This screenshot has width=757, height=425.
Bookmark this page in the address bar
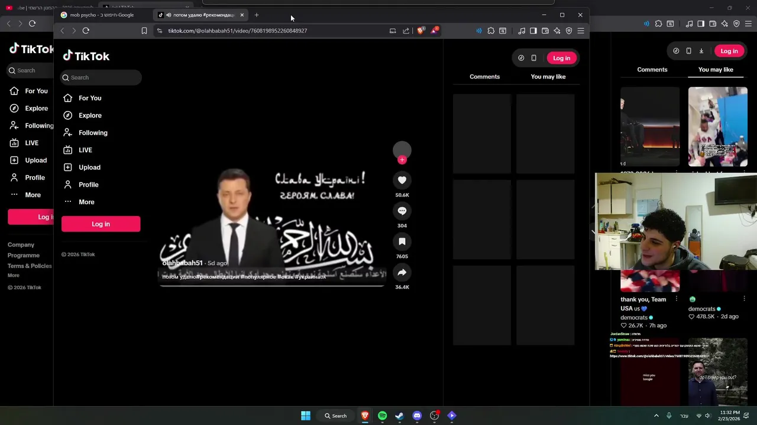coord(144,31)
